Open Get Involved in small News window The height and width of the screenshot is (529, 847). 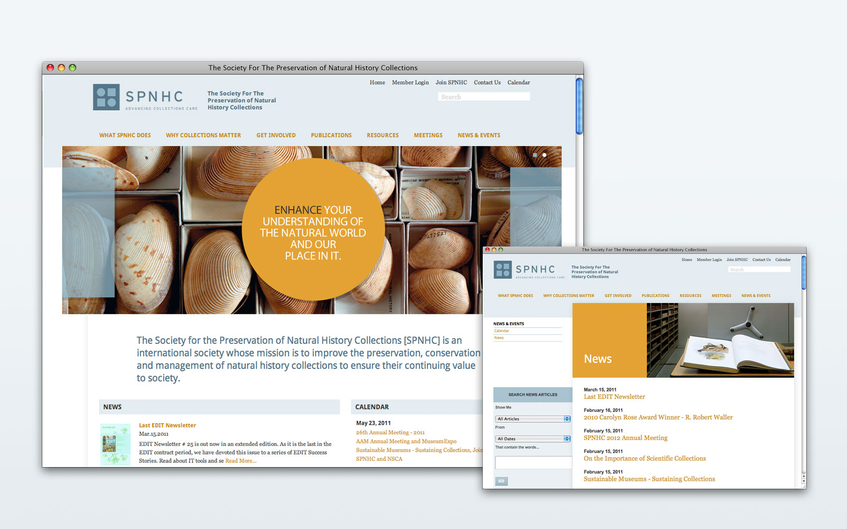[618, 296]
